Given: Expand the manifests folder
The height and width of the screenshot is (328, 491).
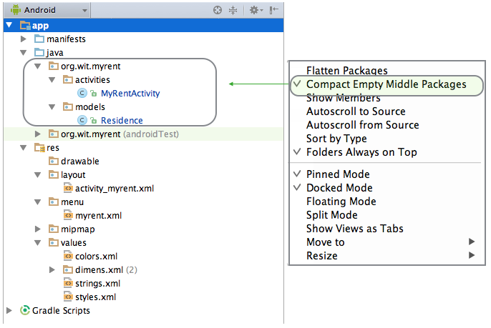Looking at the screenshot, I should pos(24,39).
